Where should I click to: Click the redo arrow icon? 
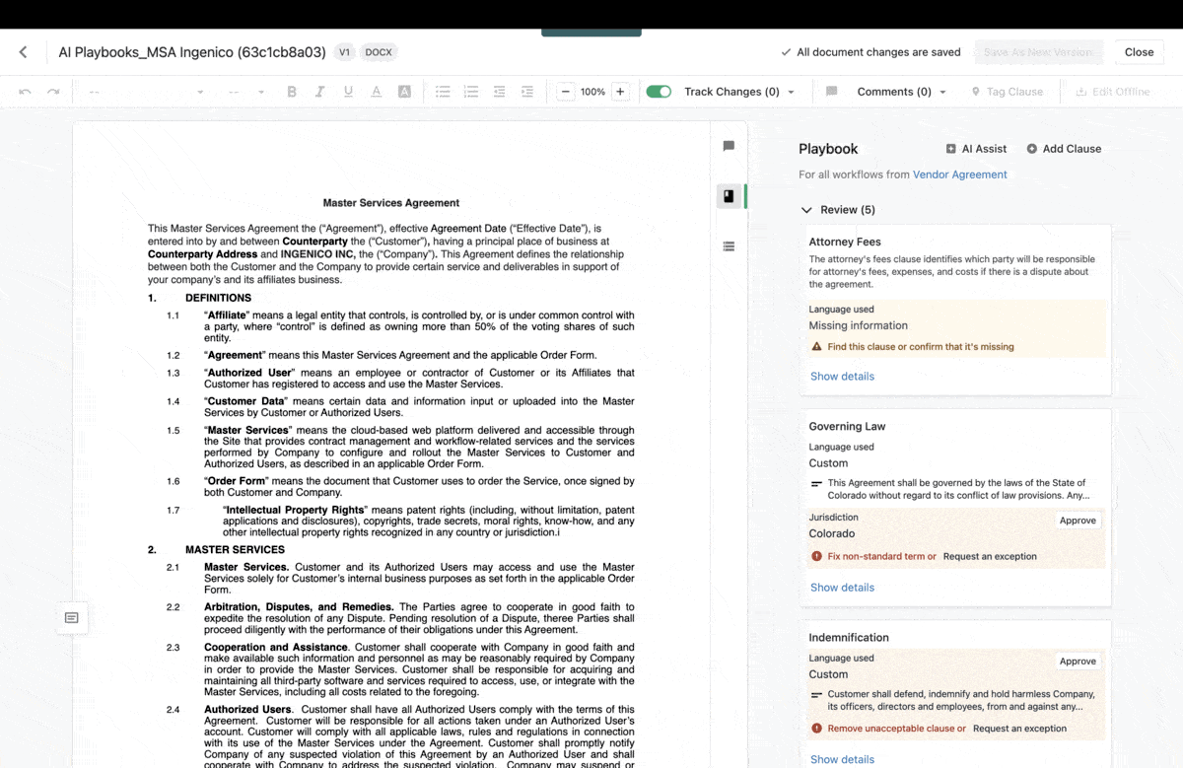tap(53, 92)
